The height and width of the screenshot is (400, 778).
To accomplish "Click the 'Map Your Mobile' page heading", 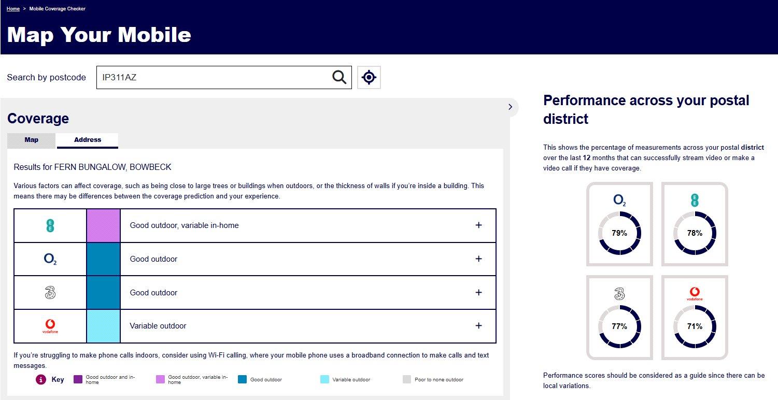I will [x=99, y=35].
